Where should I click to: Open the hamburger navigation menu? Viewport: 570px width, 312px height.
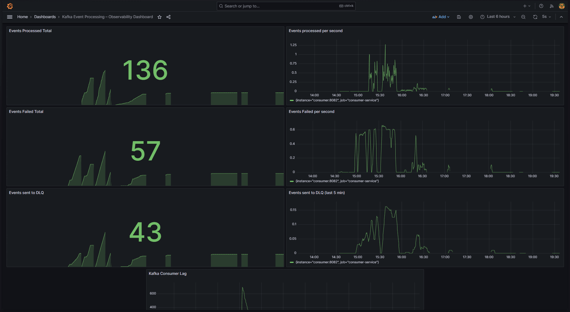[10, 17]
